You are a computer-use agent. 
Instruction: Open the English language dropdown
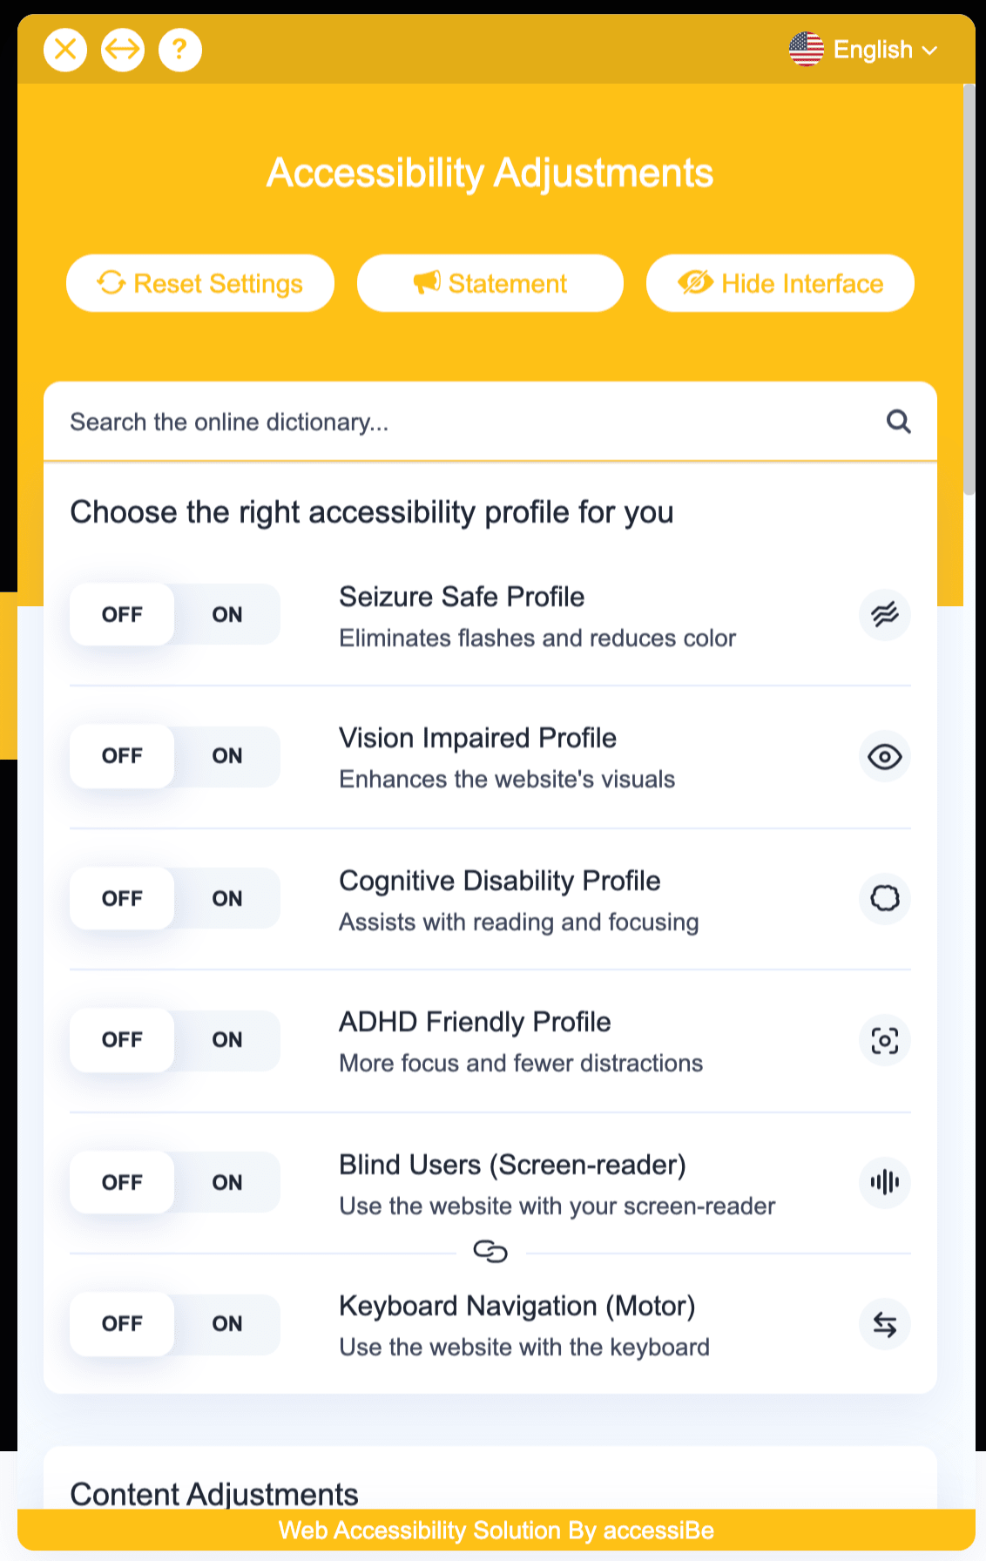pos(863,50)
